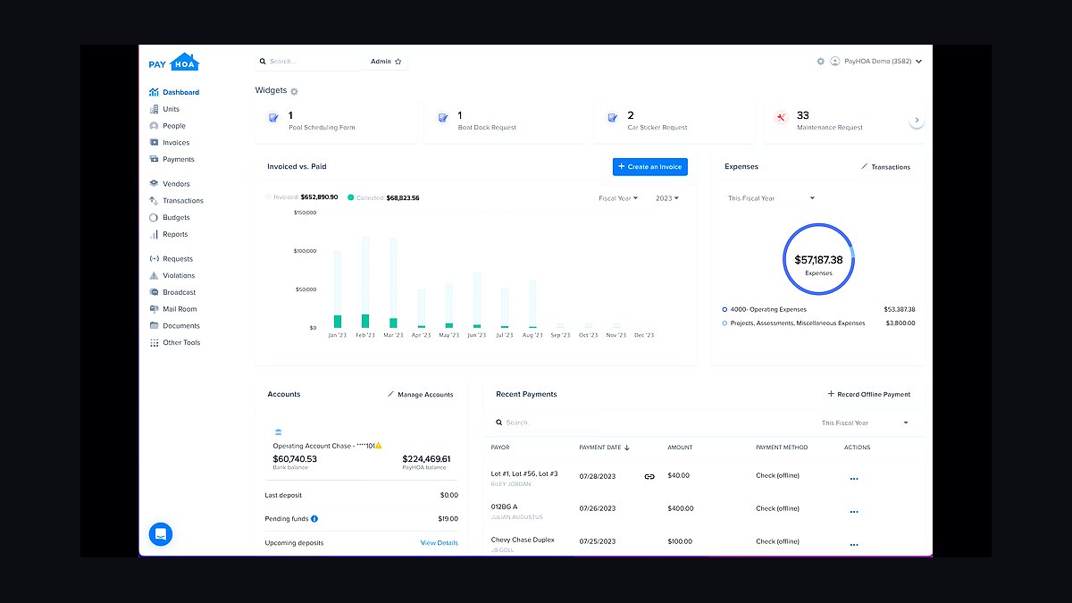This screenshot has height=603, width=1072.
Task: Sort by Payment Date column
Action: (604, 448)
